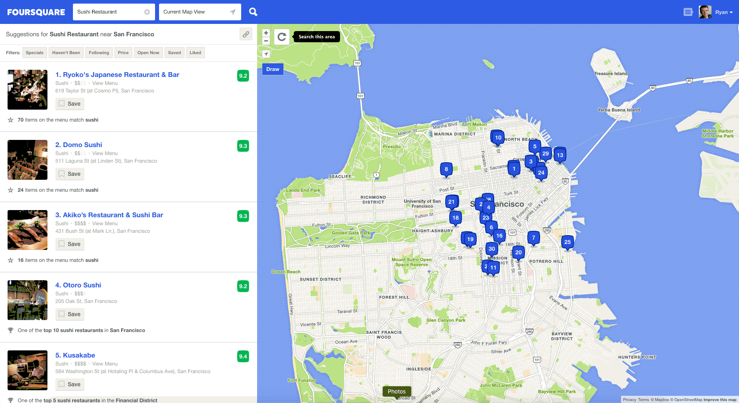Viewport: 739px width, 403px height.
Task: Click the Draw button on map
Action: 273,69
